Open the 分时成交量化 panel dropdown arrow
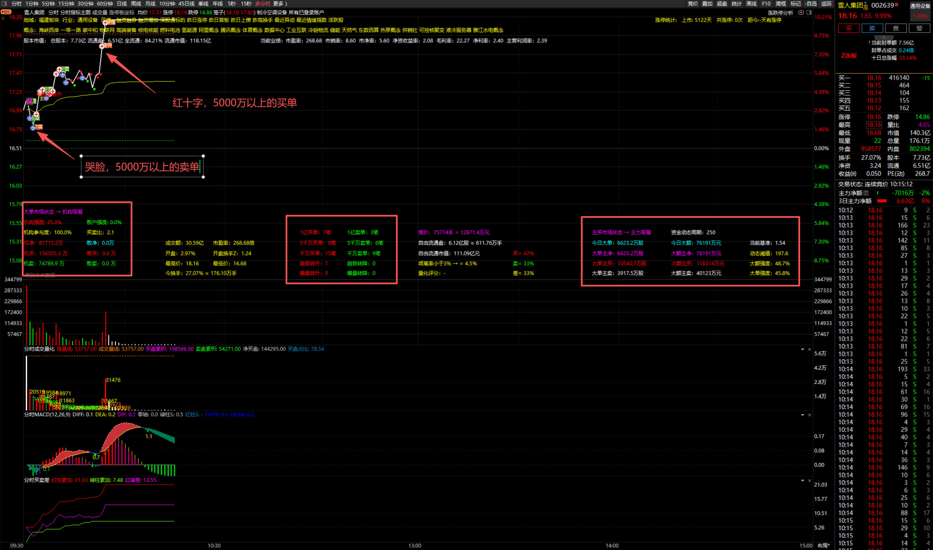Image resolution: width=933 pixels, height=550 pixels. [x=803, y=349]
